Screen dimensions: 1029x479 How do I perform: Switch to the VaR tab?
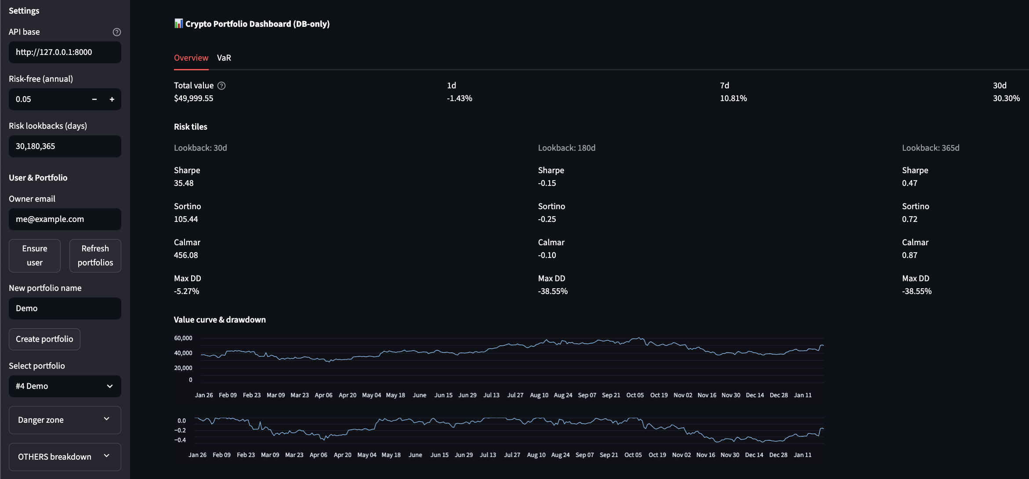click(224, 58)
